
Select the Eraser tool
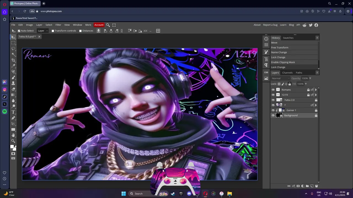point(13,89)
